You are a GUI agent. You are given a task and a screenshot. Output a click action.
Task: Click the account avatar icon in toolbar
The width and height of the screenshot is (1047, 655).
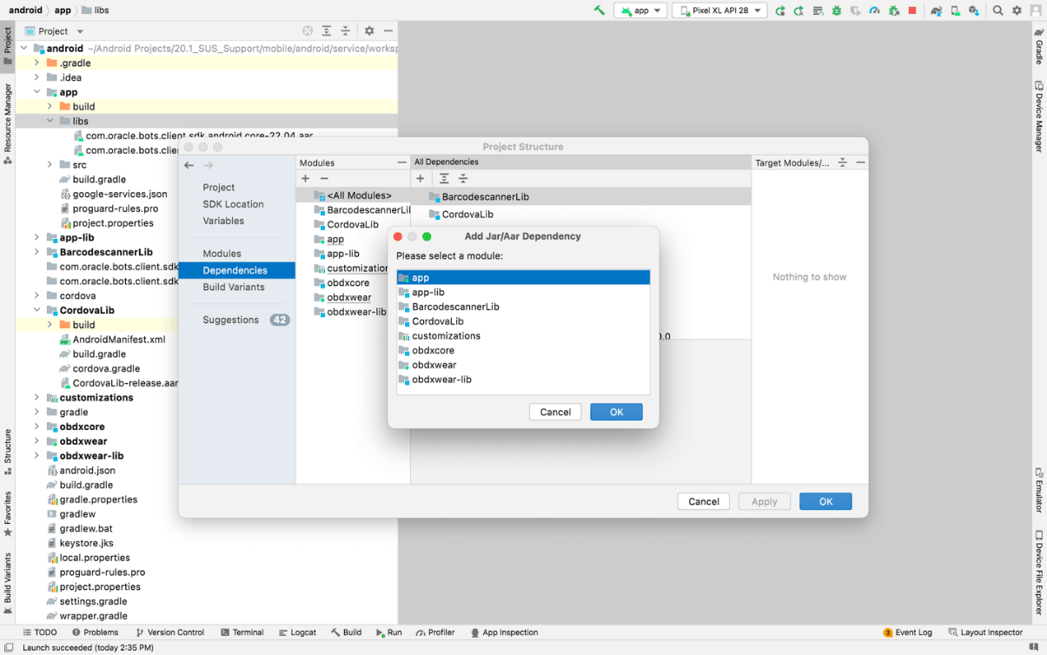pos(1035,10)
